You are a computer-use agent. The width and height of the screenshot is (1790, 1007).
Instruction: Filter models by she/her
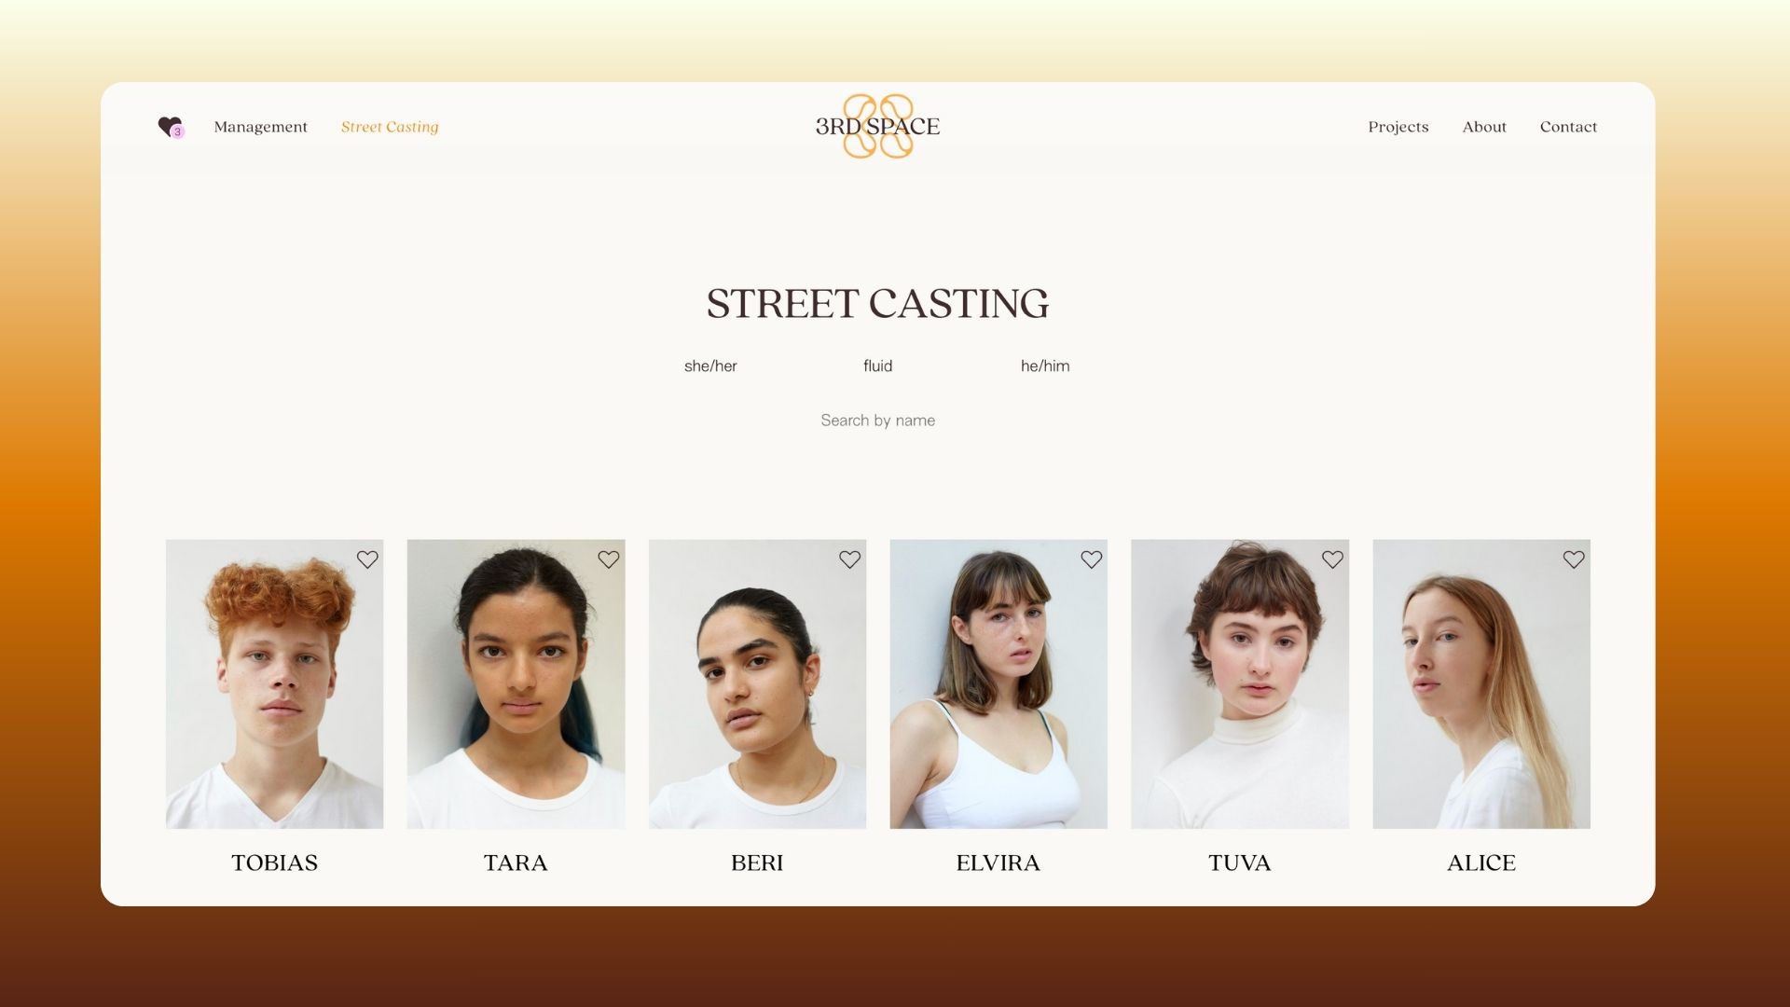click(x=710, y=366)
